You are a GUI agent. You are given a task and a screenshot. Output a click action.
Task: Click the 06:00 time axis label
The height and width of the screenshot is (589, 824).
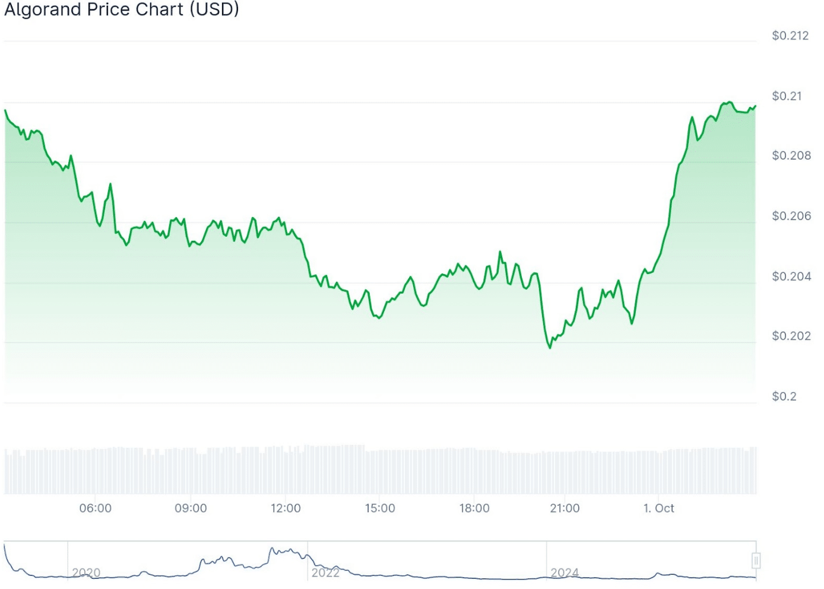tap(96, 508)
